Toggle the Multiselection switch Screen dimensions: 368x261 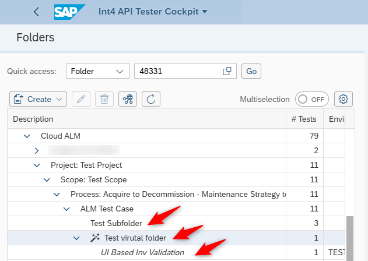tap(311, 99)
